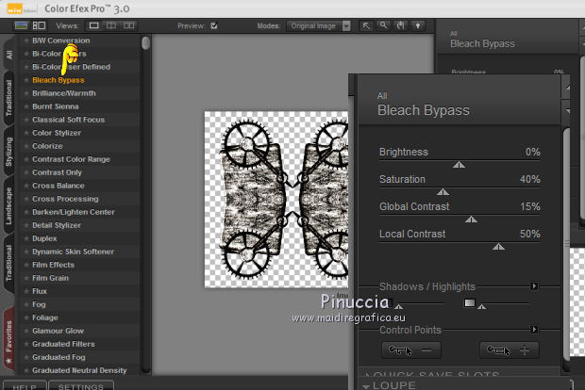The height and width of the screenshot is (390, 585).
Task: Select the Cross Processing filter
Action: click(x=65, y=199)
